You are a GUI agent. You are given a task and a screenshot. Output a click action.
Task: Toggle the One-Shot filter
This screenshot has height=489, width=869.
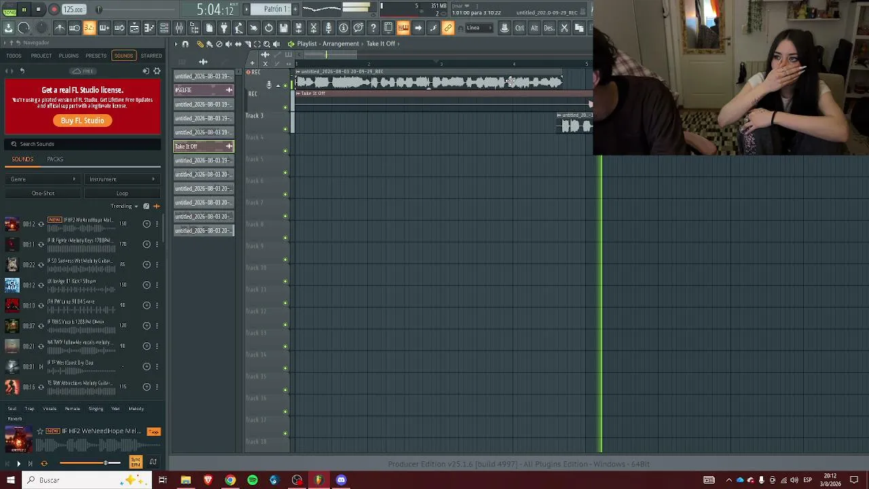[x=43, y=194]
